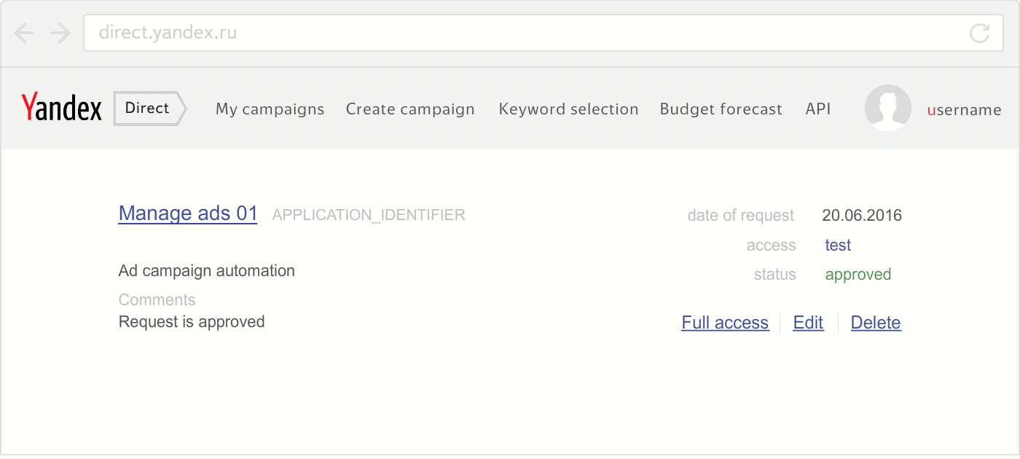1020x459 pixels.
Task: Click the Yandex logo
Action: (x=61, y=109)
